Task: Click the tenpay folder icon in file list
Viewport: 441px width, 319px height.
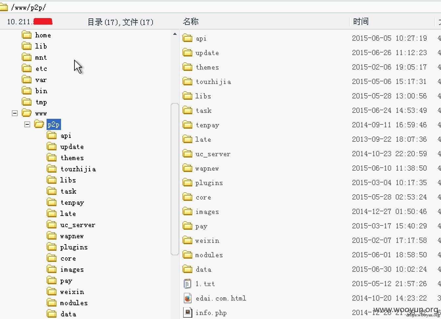Action: (187, 125)
